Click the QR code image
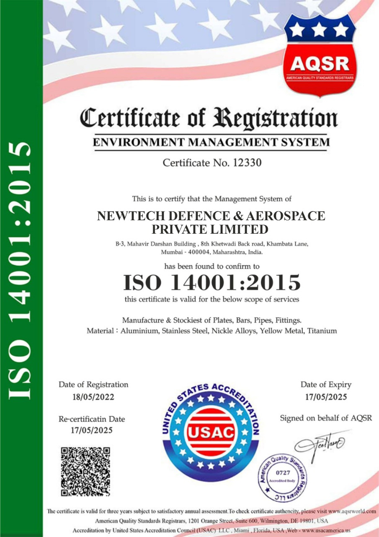The image size is (379, 537). coord(86,472)
